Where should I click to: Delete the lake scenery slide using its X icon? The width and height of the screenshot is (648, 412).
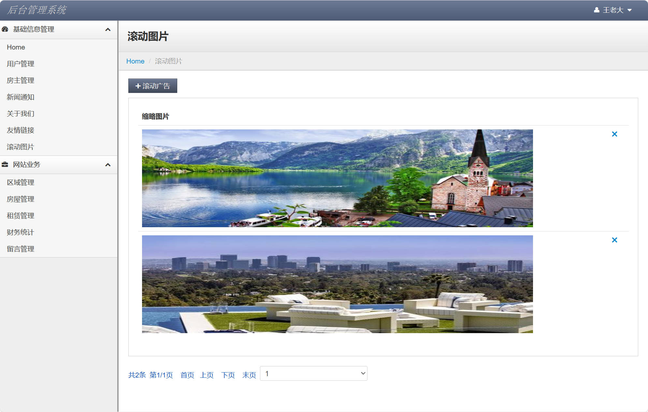(x=614, y=134)
